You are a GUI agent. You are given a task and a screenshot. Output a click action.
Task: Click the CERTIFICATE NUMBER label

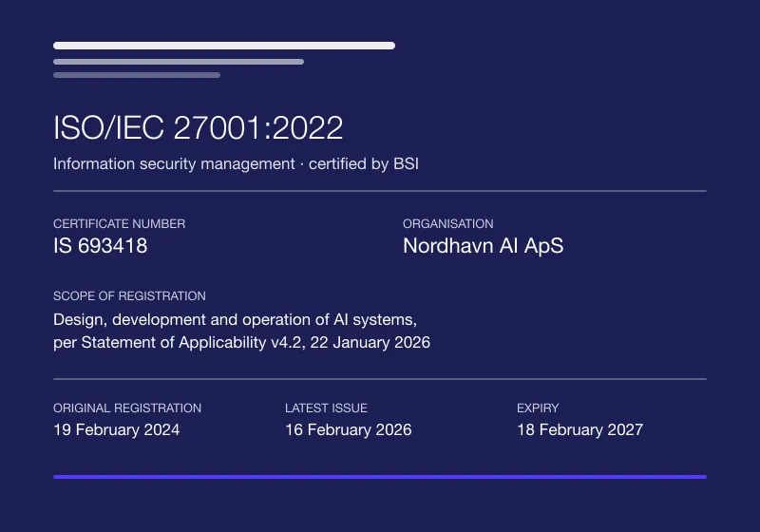tap(120, 224)
